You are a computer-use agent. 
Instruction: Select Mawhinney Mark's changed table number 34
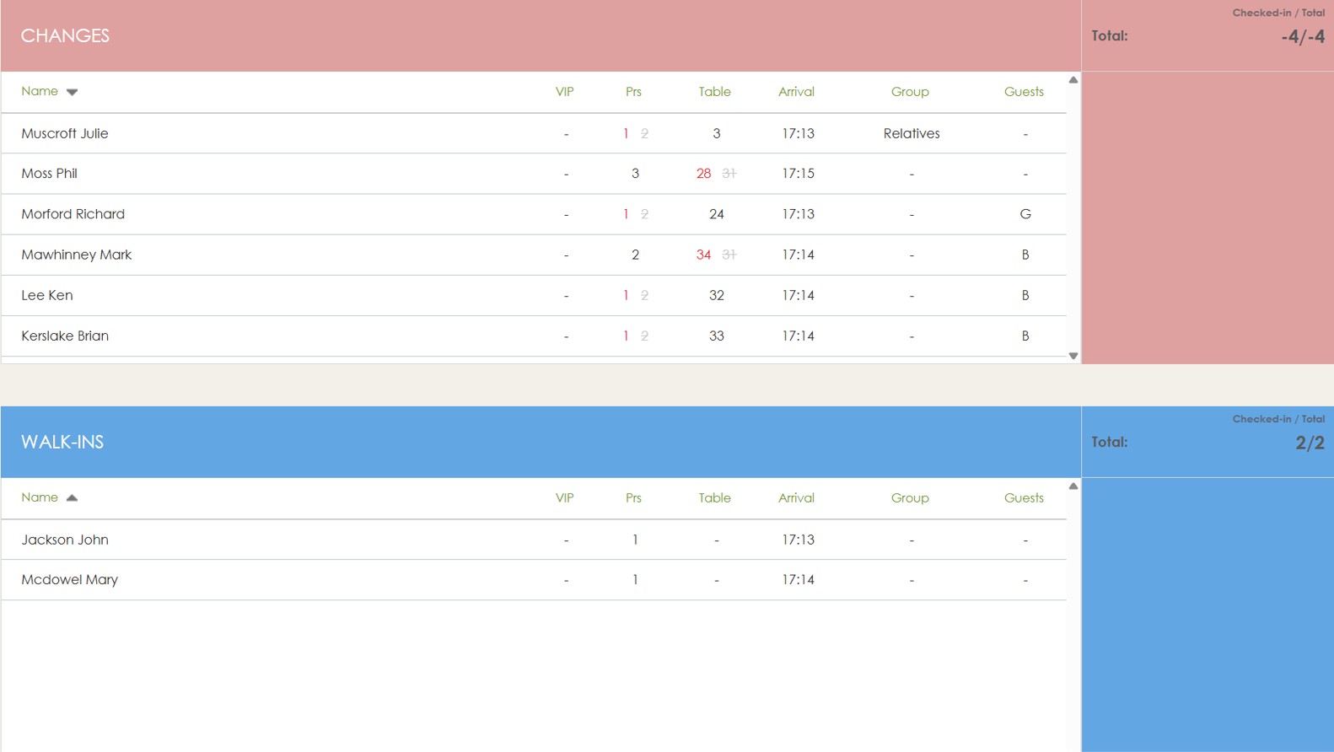[x=703, y=255]
